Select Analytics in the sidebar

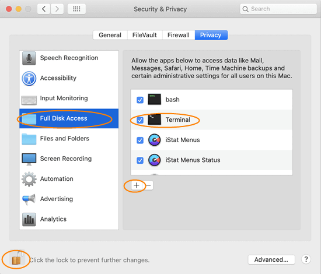click(x=69, y=219)
